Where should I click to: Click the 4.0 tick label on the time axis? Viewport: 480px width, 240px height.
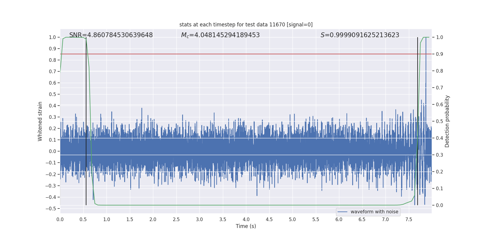[246, 220]
